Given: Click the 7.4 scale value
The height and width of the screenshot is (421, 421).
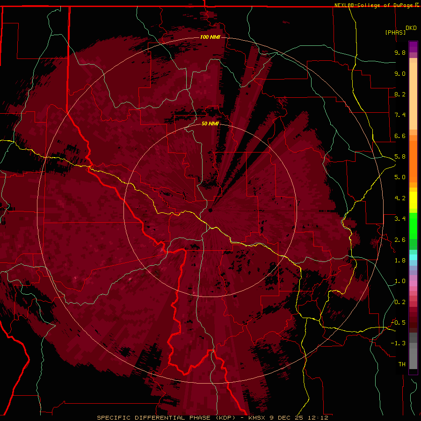Looking at the screenshot, I should coord(400,115).
